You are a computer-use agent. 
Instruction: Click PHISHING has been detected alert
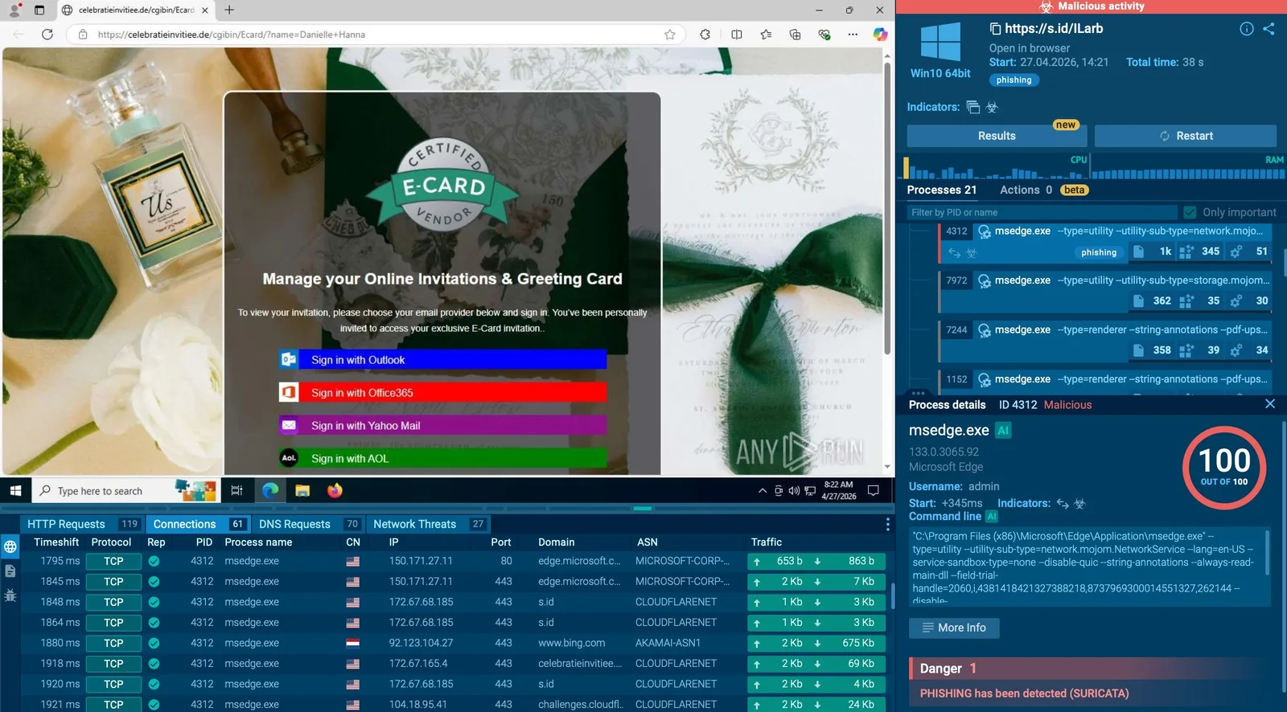[x=1024, y=694]
